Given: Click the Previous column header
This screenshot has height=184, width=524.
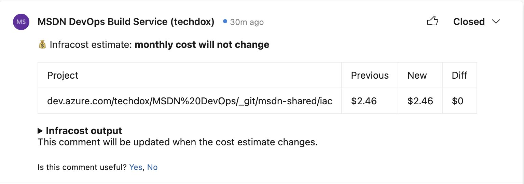Looking at the screenshot, I should point(370,75).
